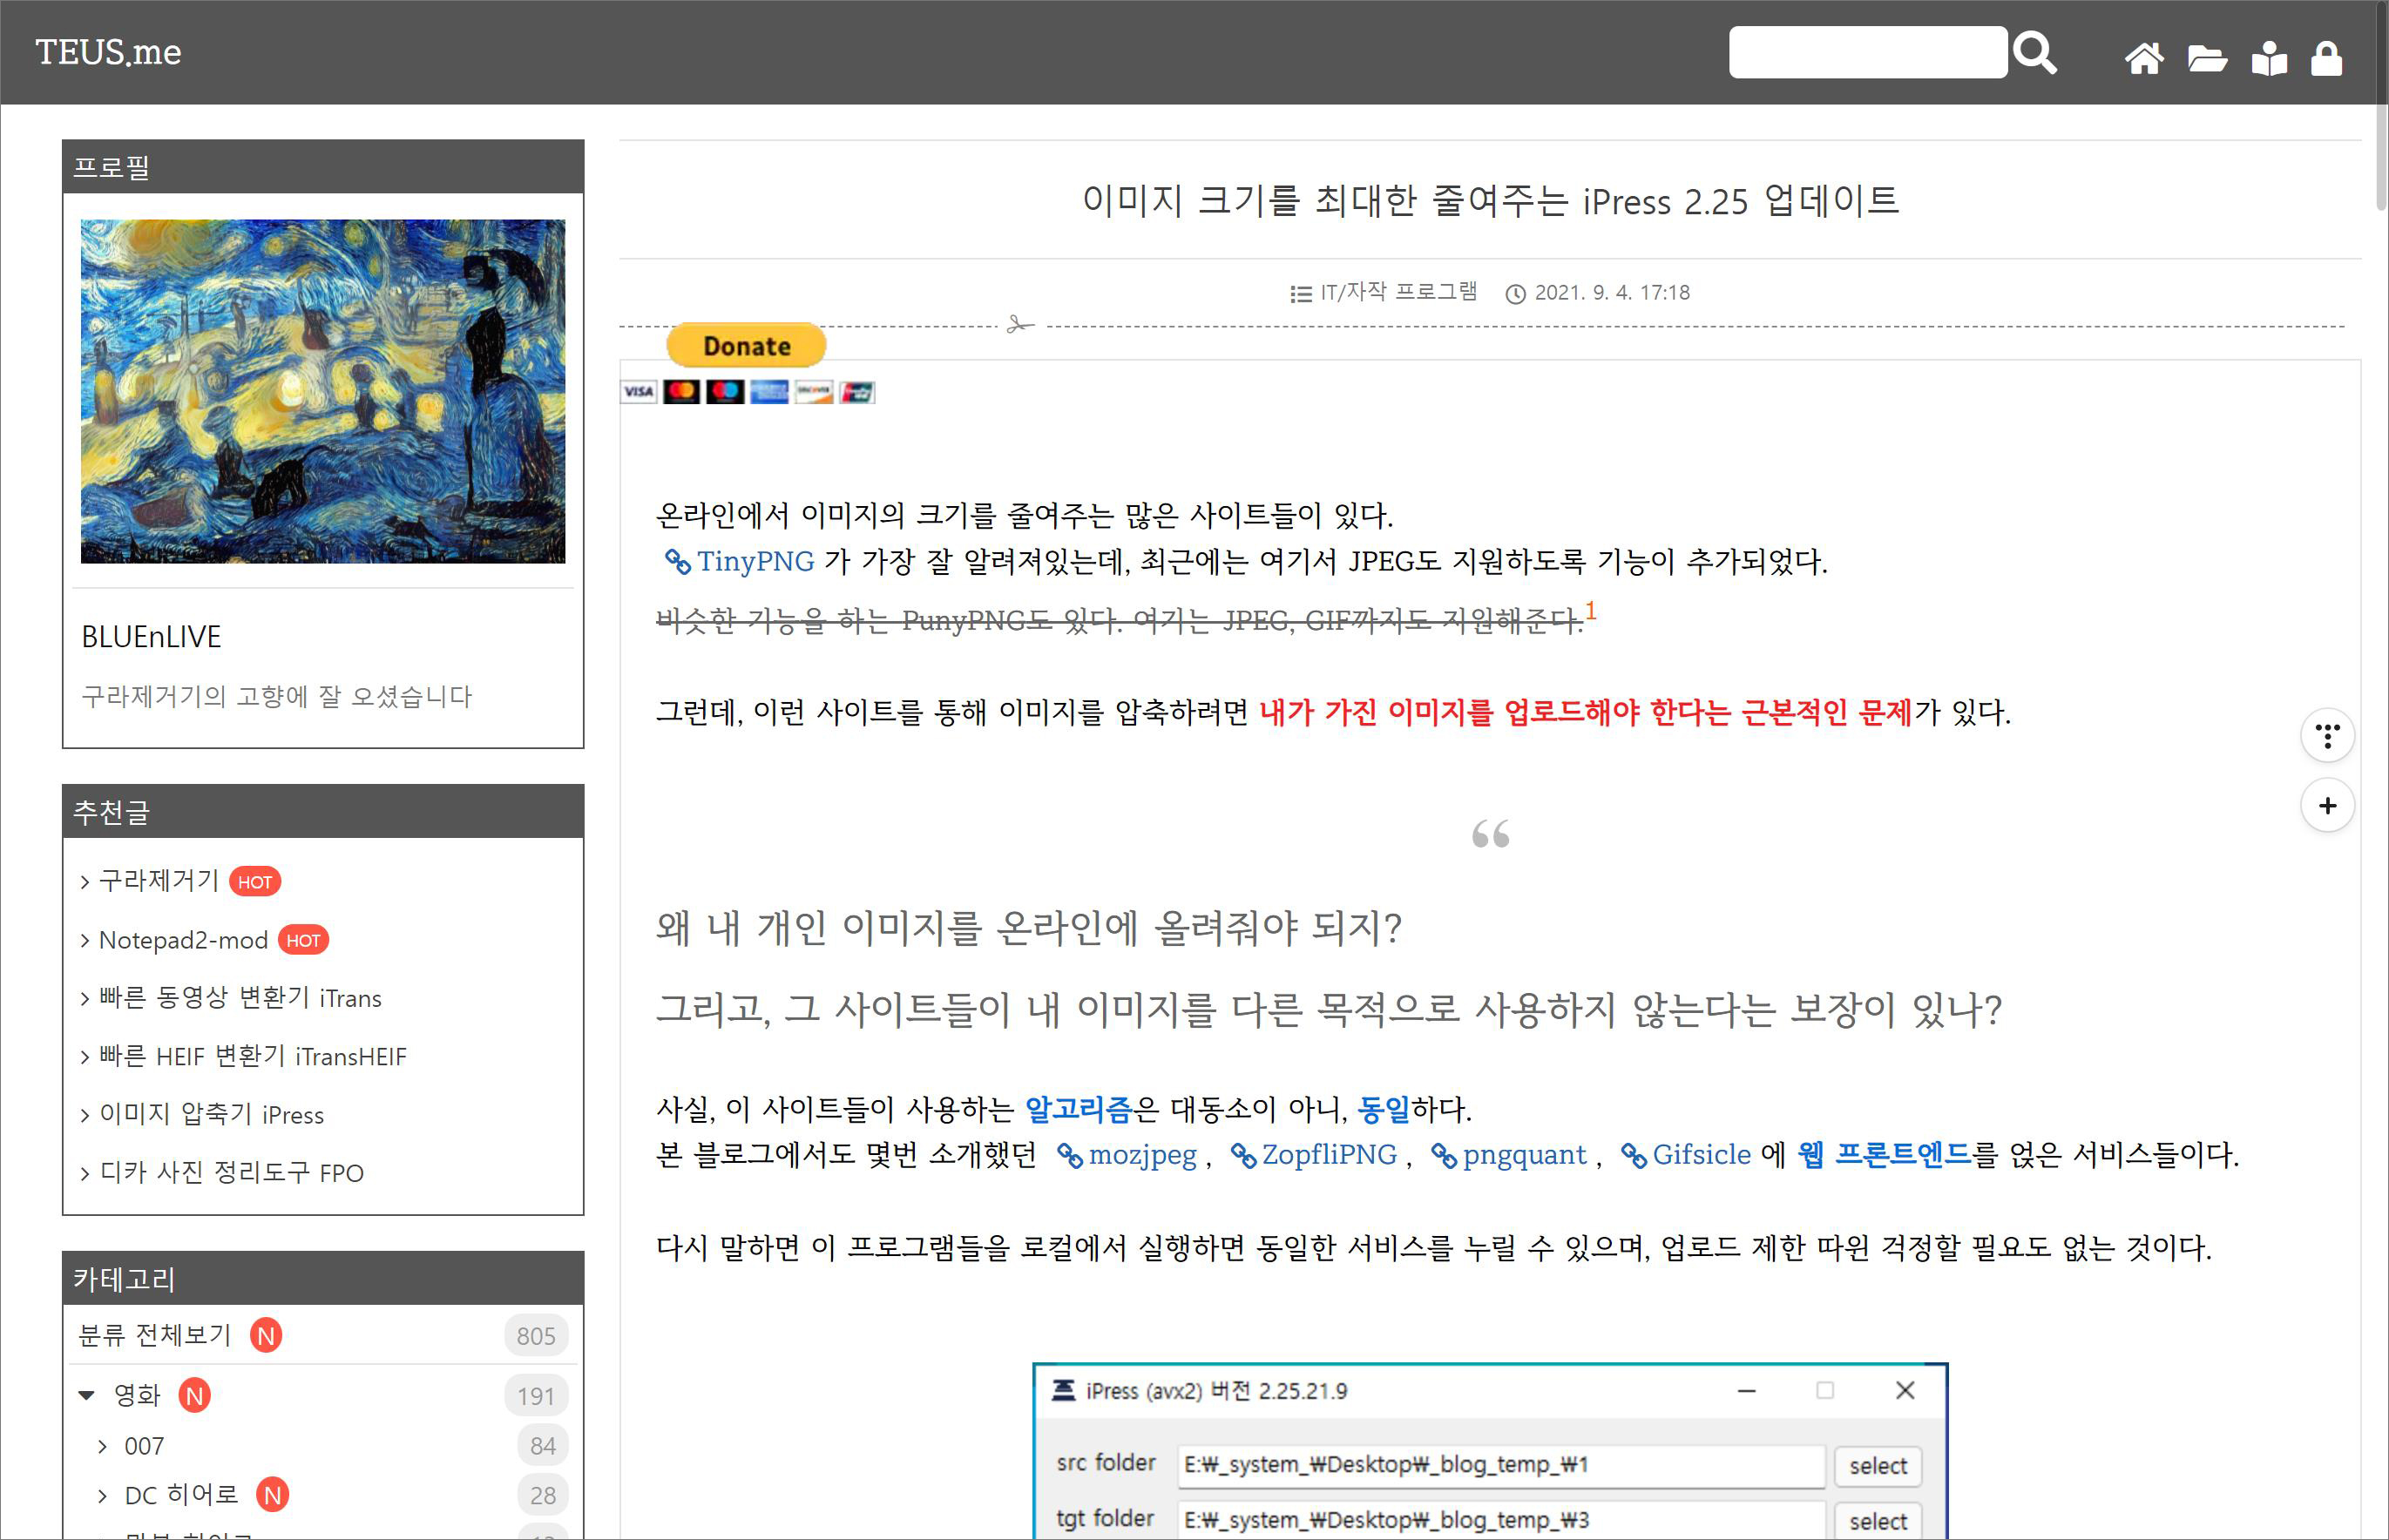Expand the 007 subcategory chevron
The width and height of the screenshot is (2389, 1540).
pos(102,1446)
